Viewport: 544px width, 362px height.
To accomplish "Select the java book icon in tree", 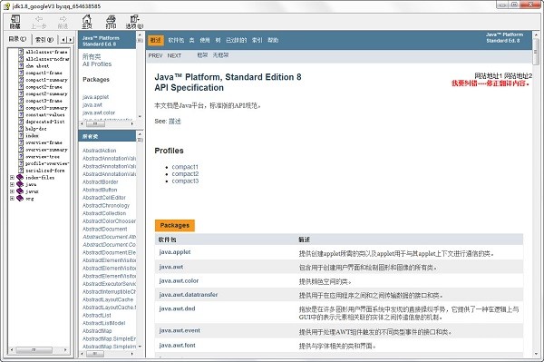I will click(20, 184).
